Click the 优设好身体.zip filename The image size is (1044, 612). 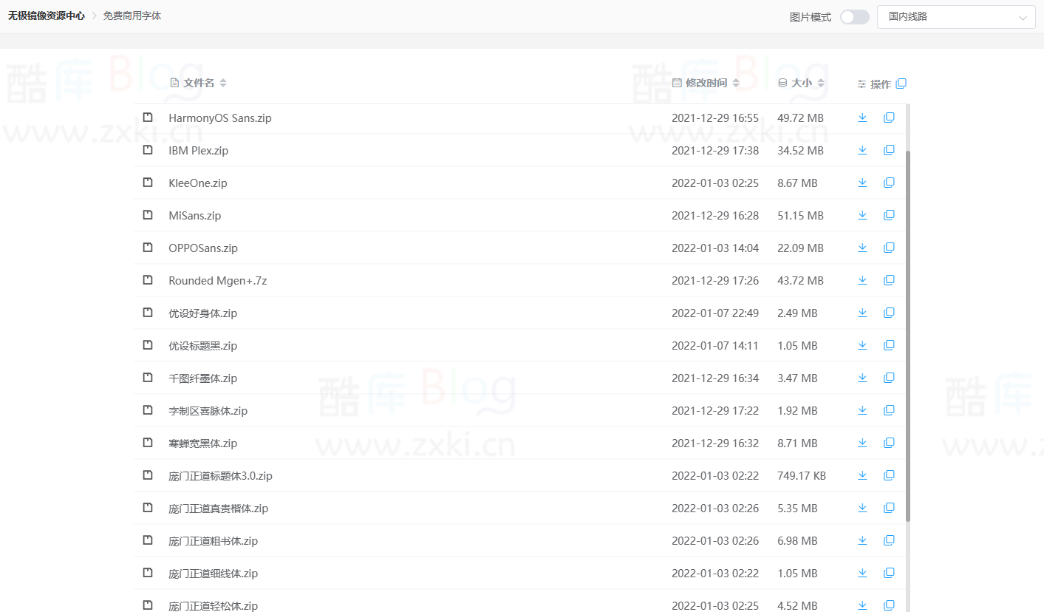coord(202,313)
